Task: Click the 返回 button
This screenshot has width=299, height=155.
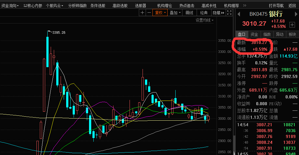Action: [292, 6]
